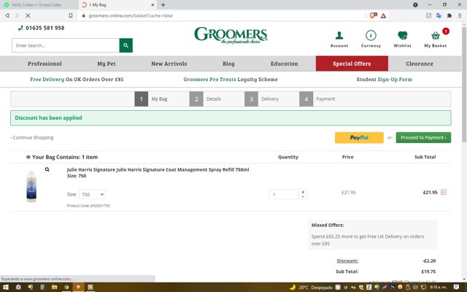467x292 pixels.
Task: Click the green search magnifier button
Action: 126,45
